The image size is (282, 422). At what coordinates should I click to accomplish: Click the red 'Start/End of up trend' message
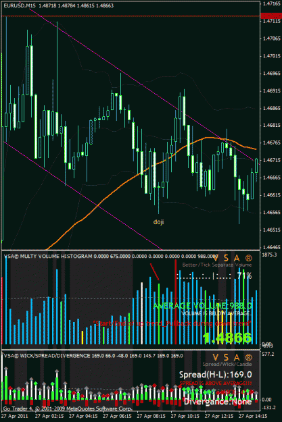172,323
